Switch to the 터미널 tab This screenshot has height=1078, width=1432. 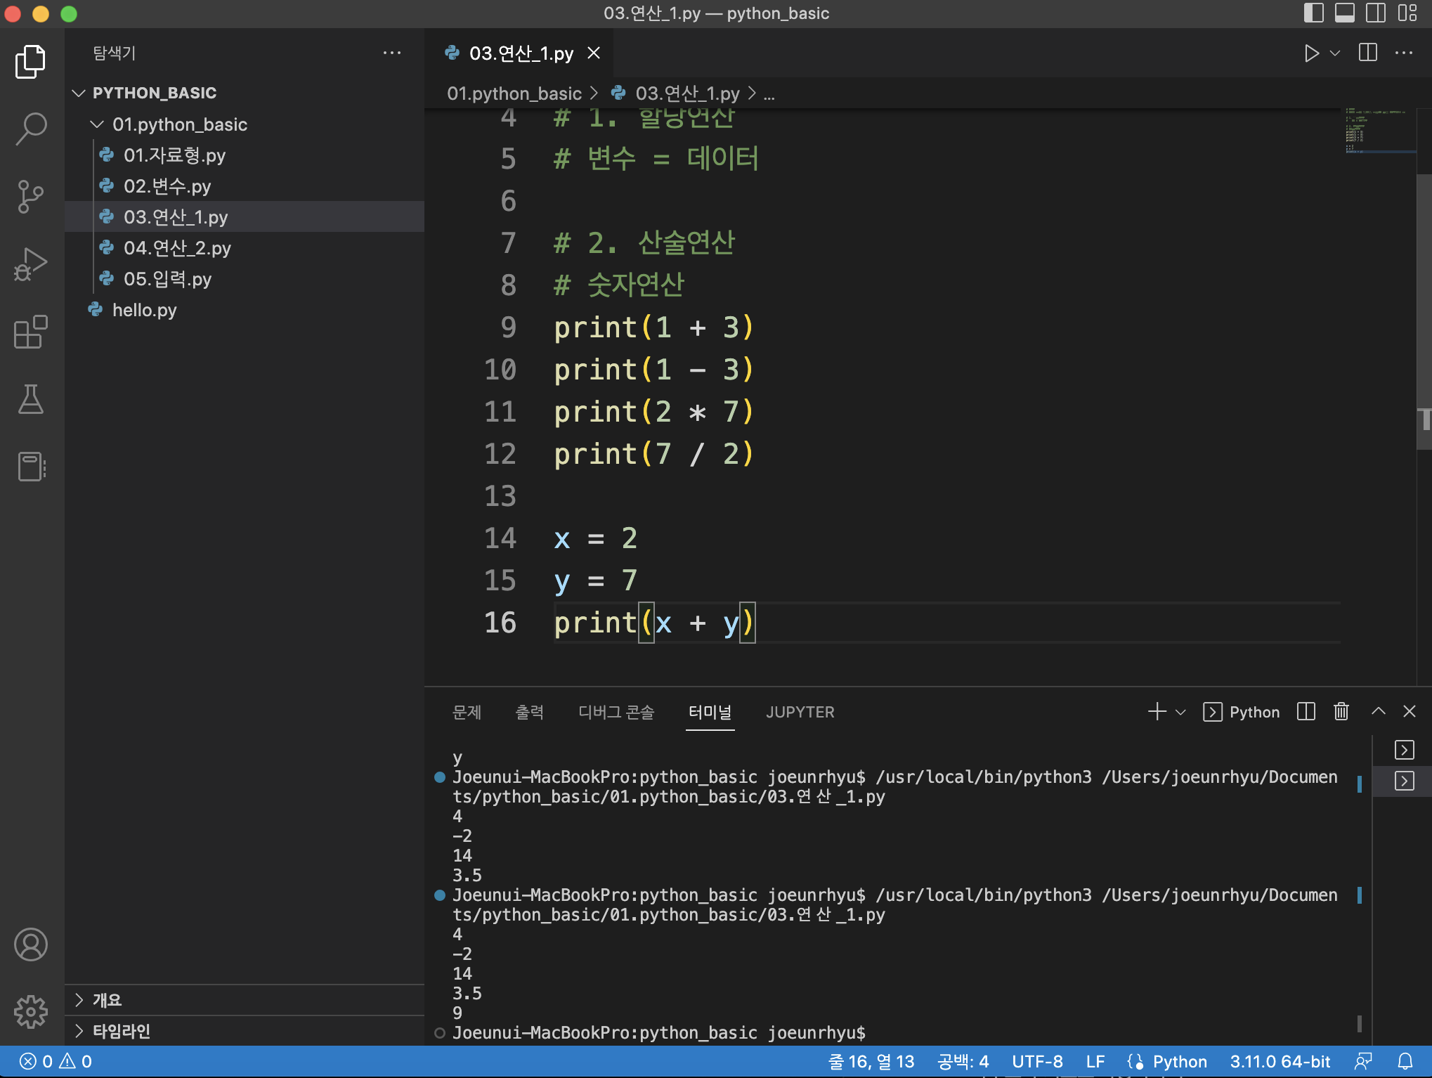710,712
